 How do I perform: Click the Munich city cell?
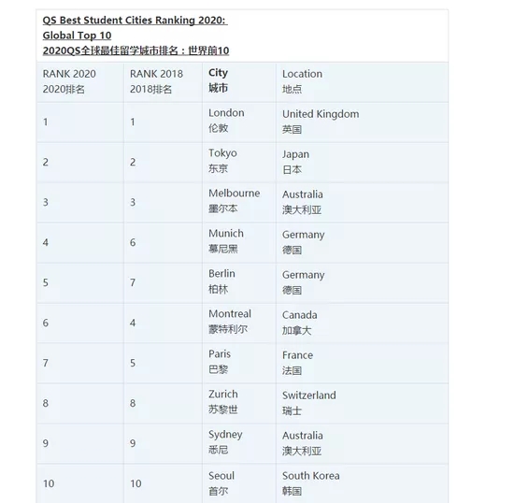tap(239, 242)
